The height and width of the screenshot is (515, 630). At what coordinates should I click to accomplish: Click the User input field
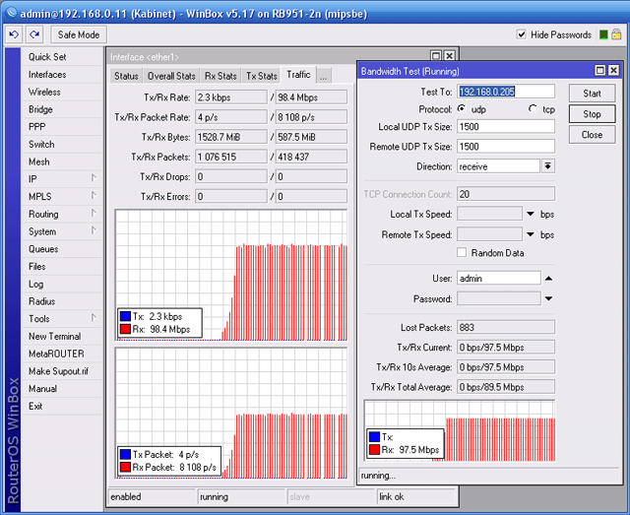[499, 279]
